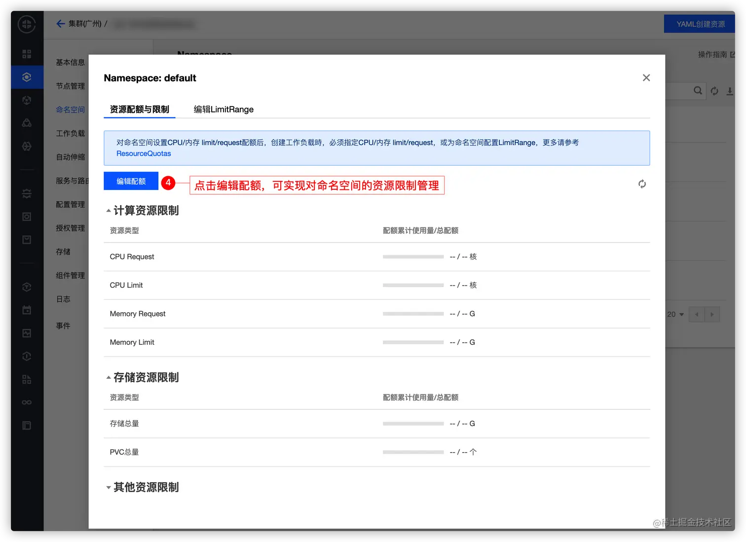
Task: Switch to the 编辑LimitRange tab
Action: click(x=224, y=109)
